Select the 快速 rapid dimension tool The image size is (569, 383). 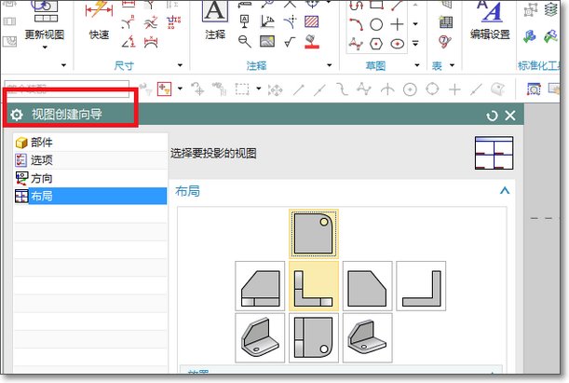tap(99, 20)
